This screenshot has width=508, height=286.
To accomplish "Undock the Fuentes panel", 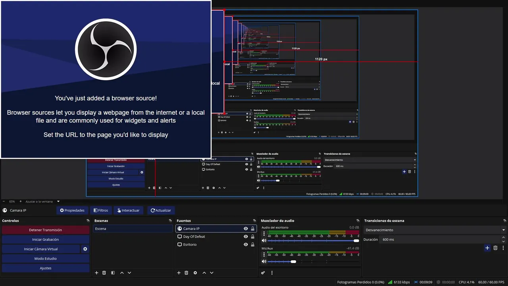I will pyautogui.click(x=254, y=220).
